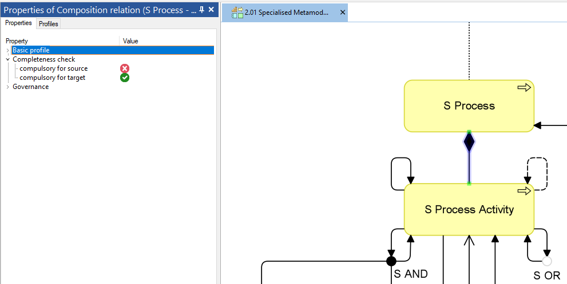Click the red X for compulsory for source

(125, 68)
